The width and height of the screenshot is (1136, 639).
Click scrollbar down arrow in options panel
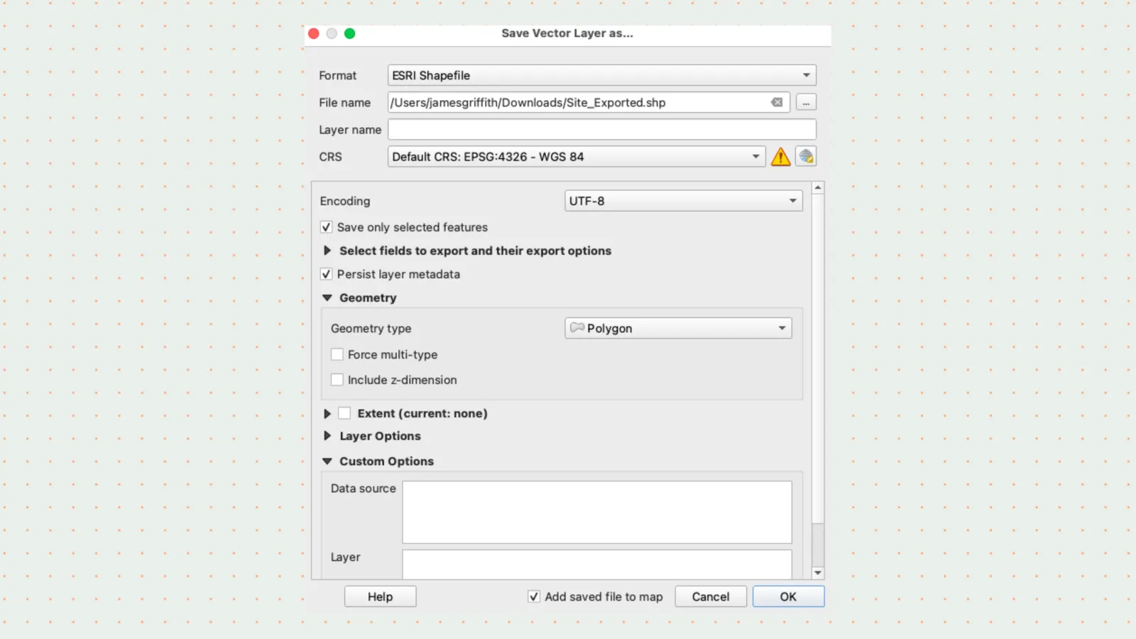818,573
